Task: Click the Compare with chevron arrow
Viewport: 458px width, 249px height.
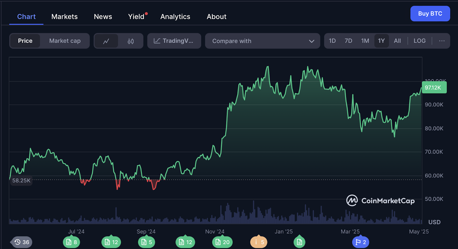Action: pos(311,41)
